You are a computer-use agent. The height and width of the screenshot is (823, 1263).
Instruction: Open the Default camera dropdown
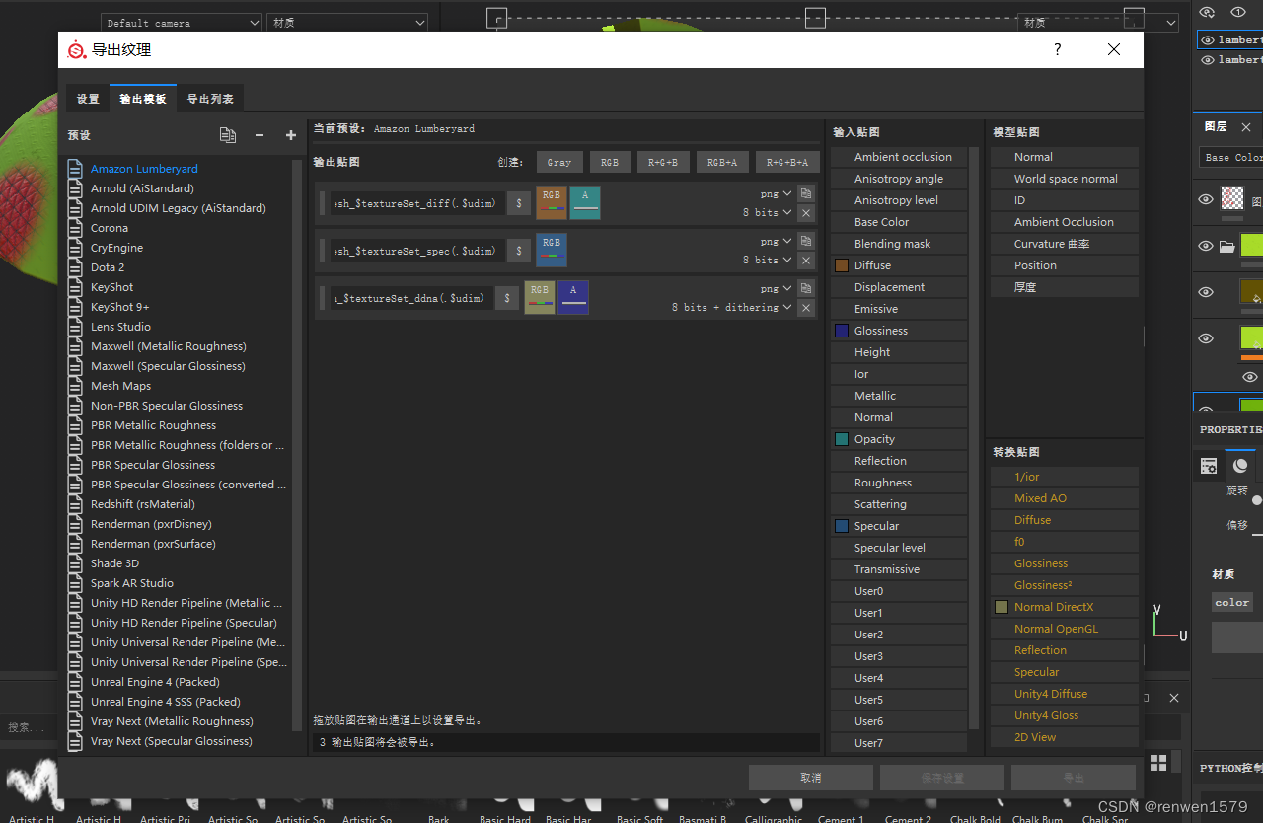(182, 23)
